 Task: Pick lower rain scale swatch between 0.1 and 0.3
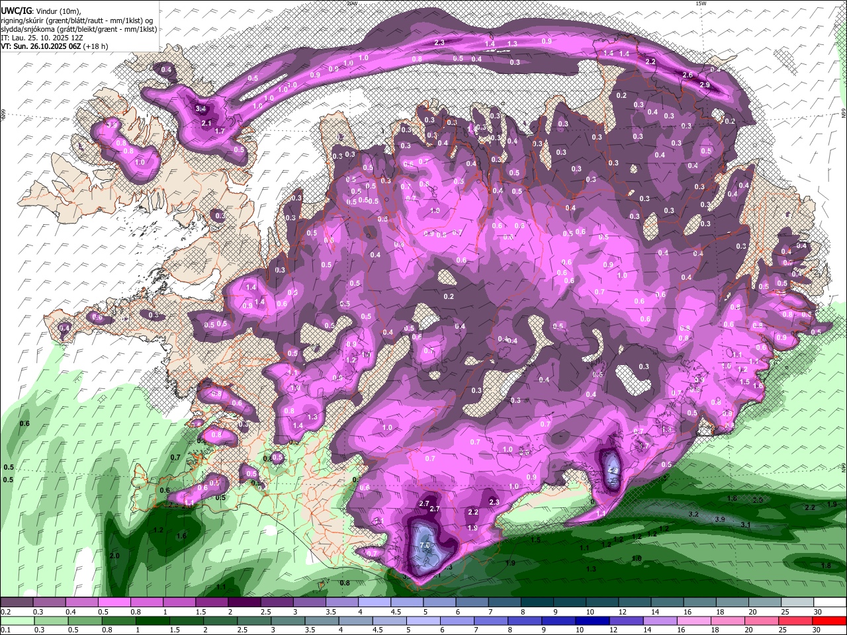tap(17, 620)
